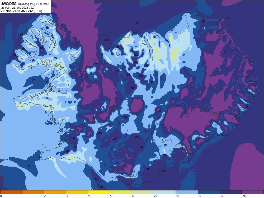The height and width of the screenshot is (198, 264).
Task: Select the legend tick label '30'
Action: 68,196
